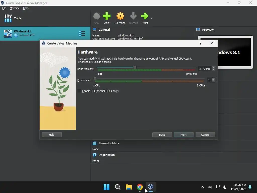Click the Preview section icon
This screenshot has width=257, height=193.
pyautogui.click(x=198, y=30)
